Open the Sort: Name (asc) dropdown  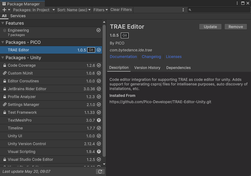point(74,10)
